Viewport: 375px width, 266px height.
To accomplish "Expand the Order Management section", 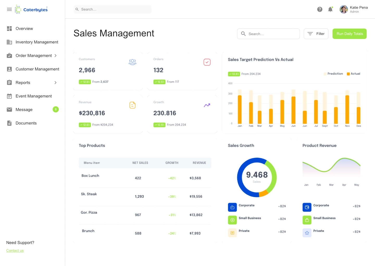I will pyautogui.click(x=55, y=55).
